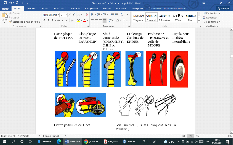The width and height of the screenshot is (233, 145).
Task: Decrease the paragraph indent
Action: click(112, 15)
